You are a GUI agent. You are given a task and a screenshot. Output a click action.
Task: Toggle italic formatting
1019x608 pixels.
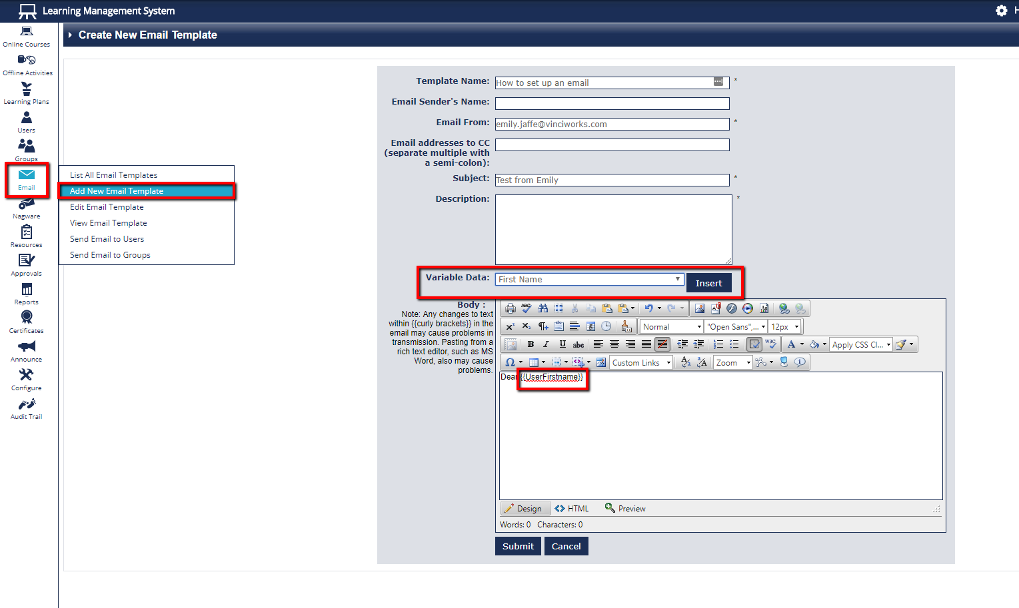coord(546,344)
